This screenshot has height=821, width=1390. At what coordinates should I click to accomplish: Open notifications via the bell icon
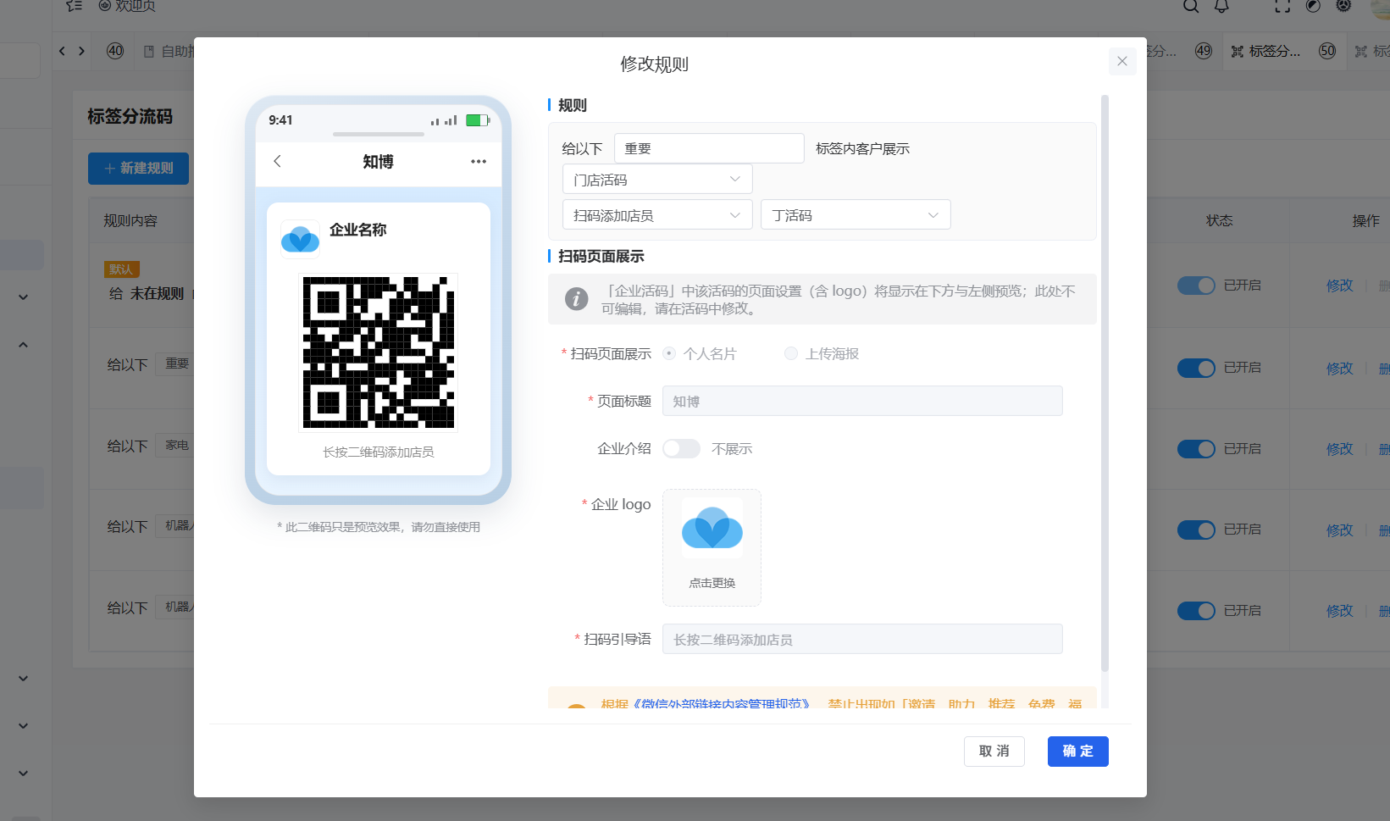tap(1221, 7)
